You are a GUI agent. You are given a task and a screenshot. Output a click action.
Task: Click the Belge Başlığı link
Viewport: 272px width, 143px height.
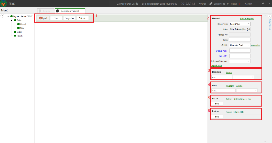pos(216,65)
